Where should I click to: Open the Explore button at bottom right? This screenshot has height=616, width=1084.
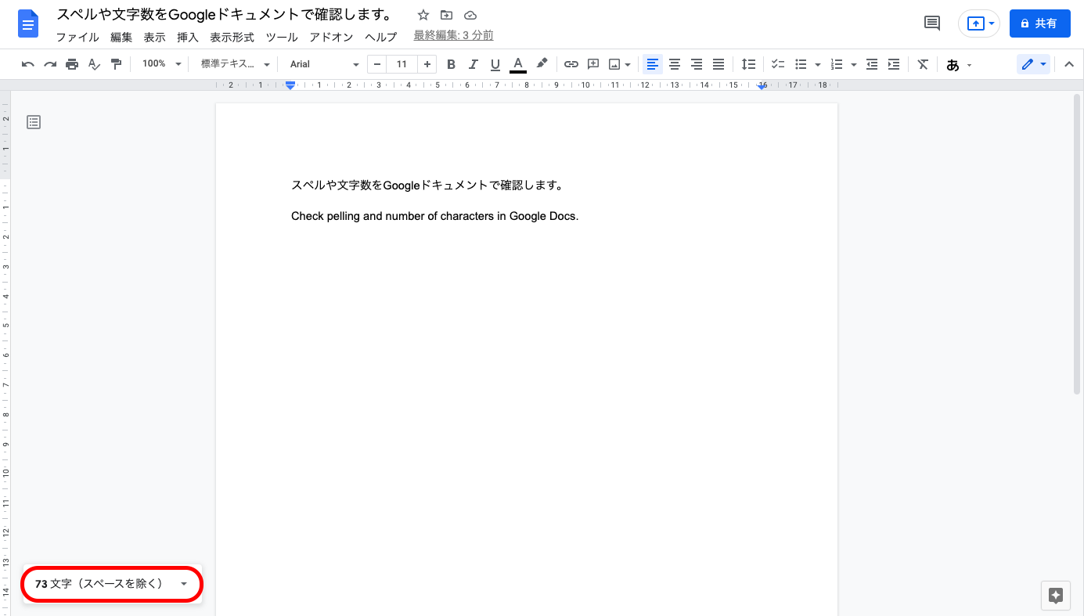click(1055, 596)
